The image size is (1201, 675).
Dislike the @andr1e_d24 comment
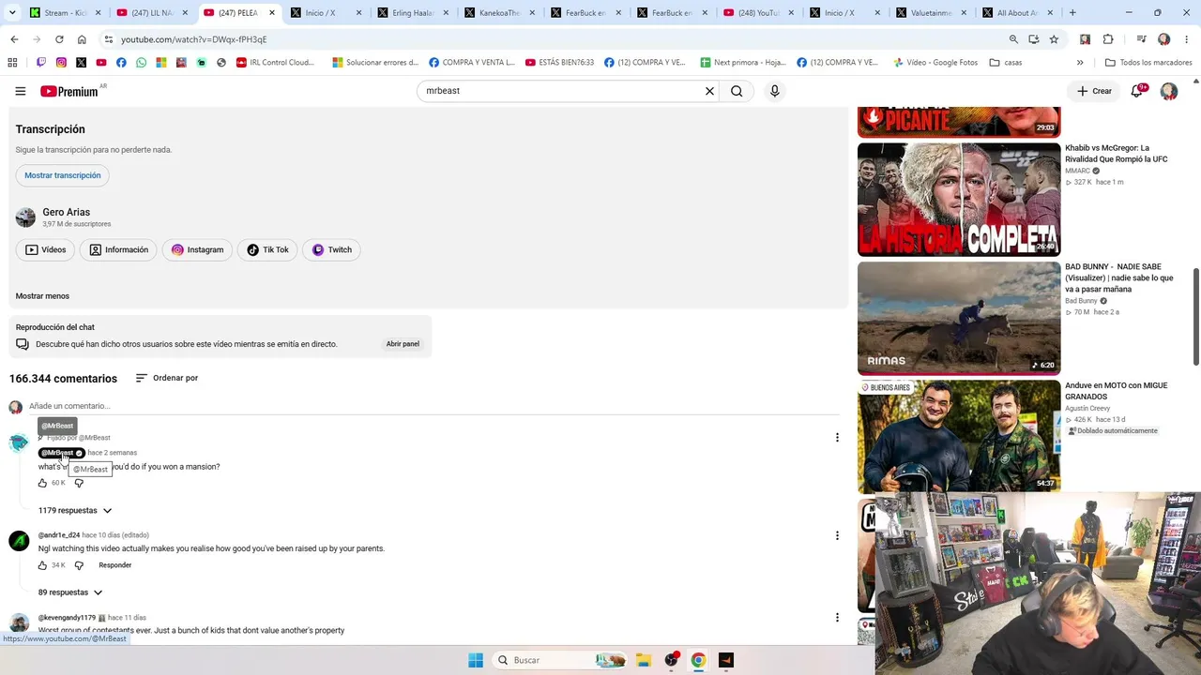click(x=79, y=565)
